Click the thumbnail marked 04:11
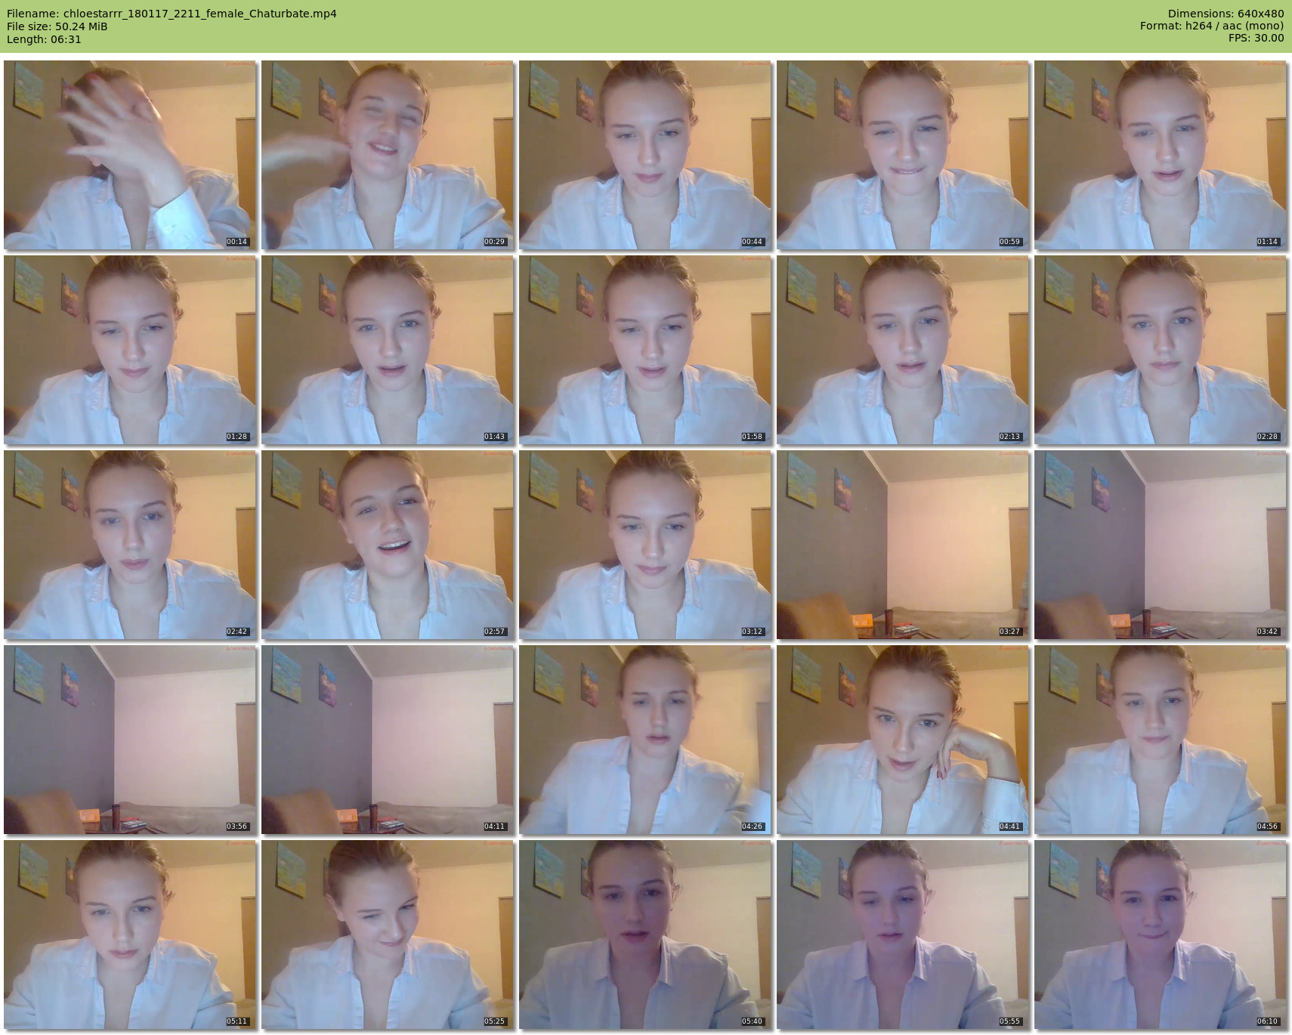 point(387,740)
